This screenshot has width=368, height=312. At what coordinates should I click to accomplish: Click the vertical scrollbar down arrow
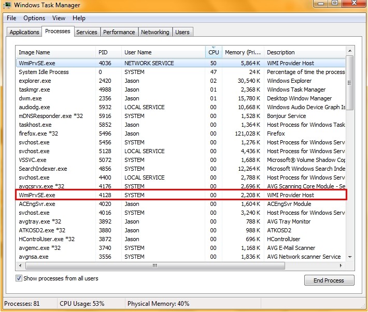pos(350,257)
